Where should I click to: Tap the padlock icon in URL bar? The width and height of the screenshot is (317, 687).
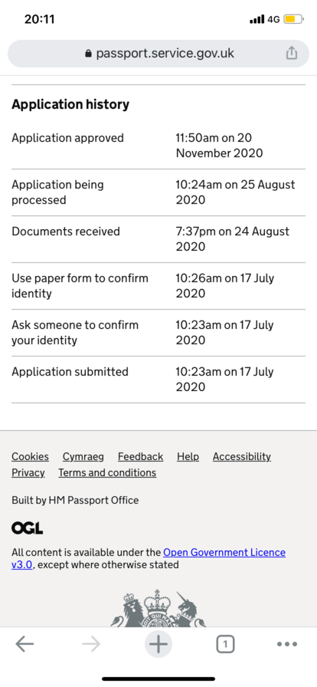pyautogui.click(x=89, y=54)
